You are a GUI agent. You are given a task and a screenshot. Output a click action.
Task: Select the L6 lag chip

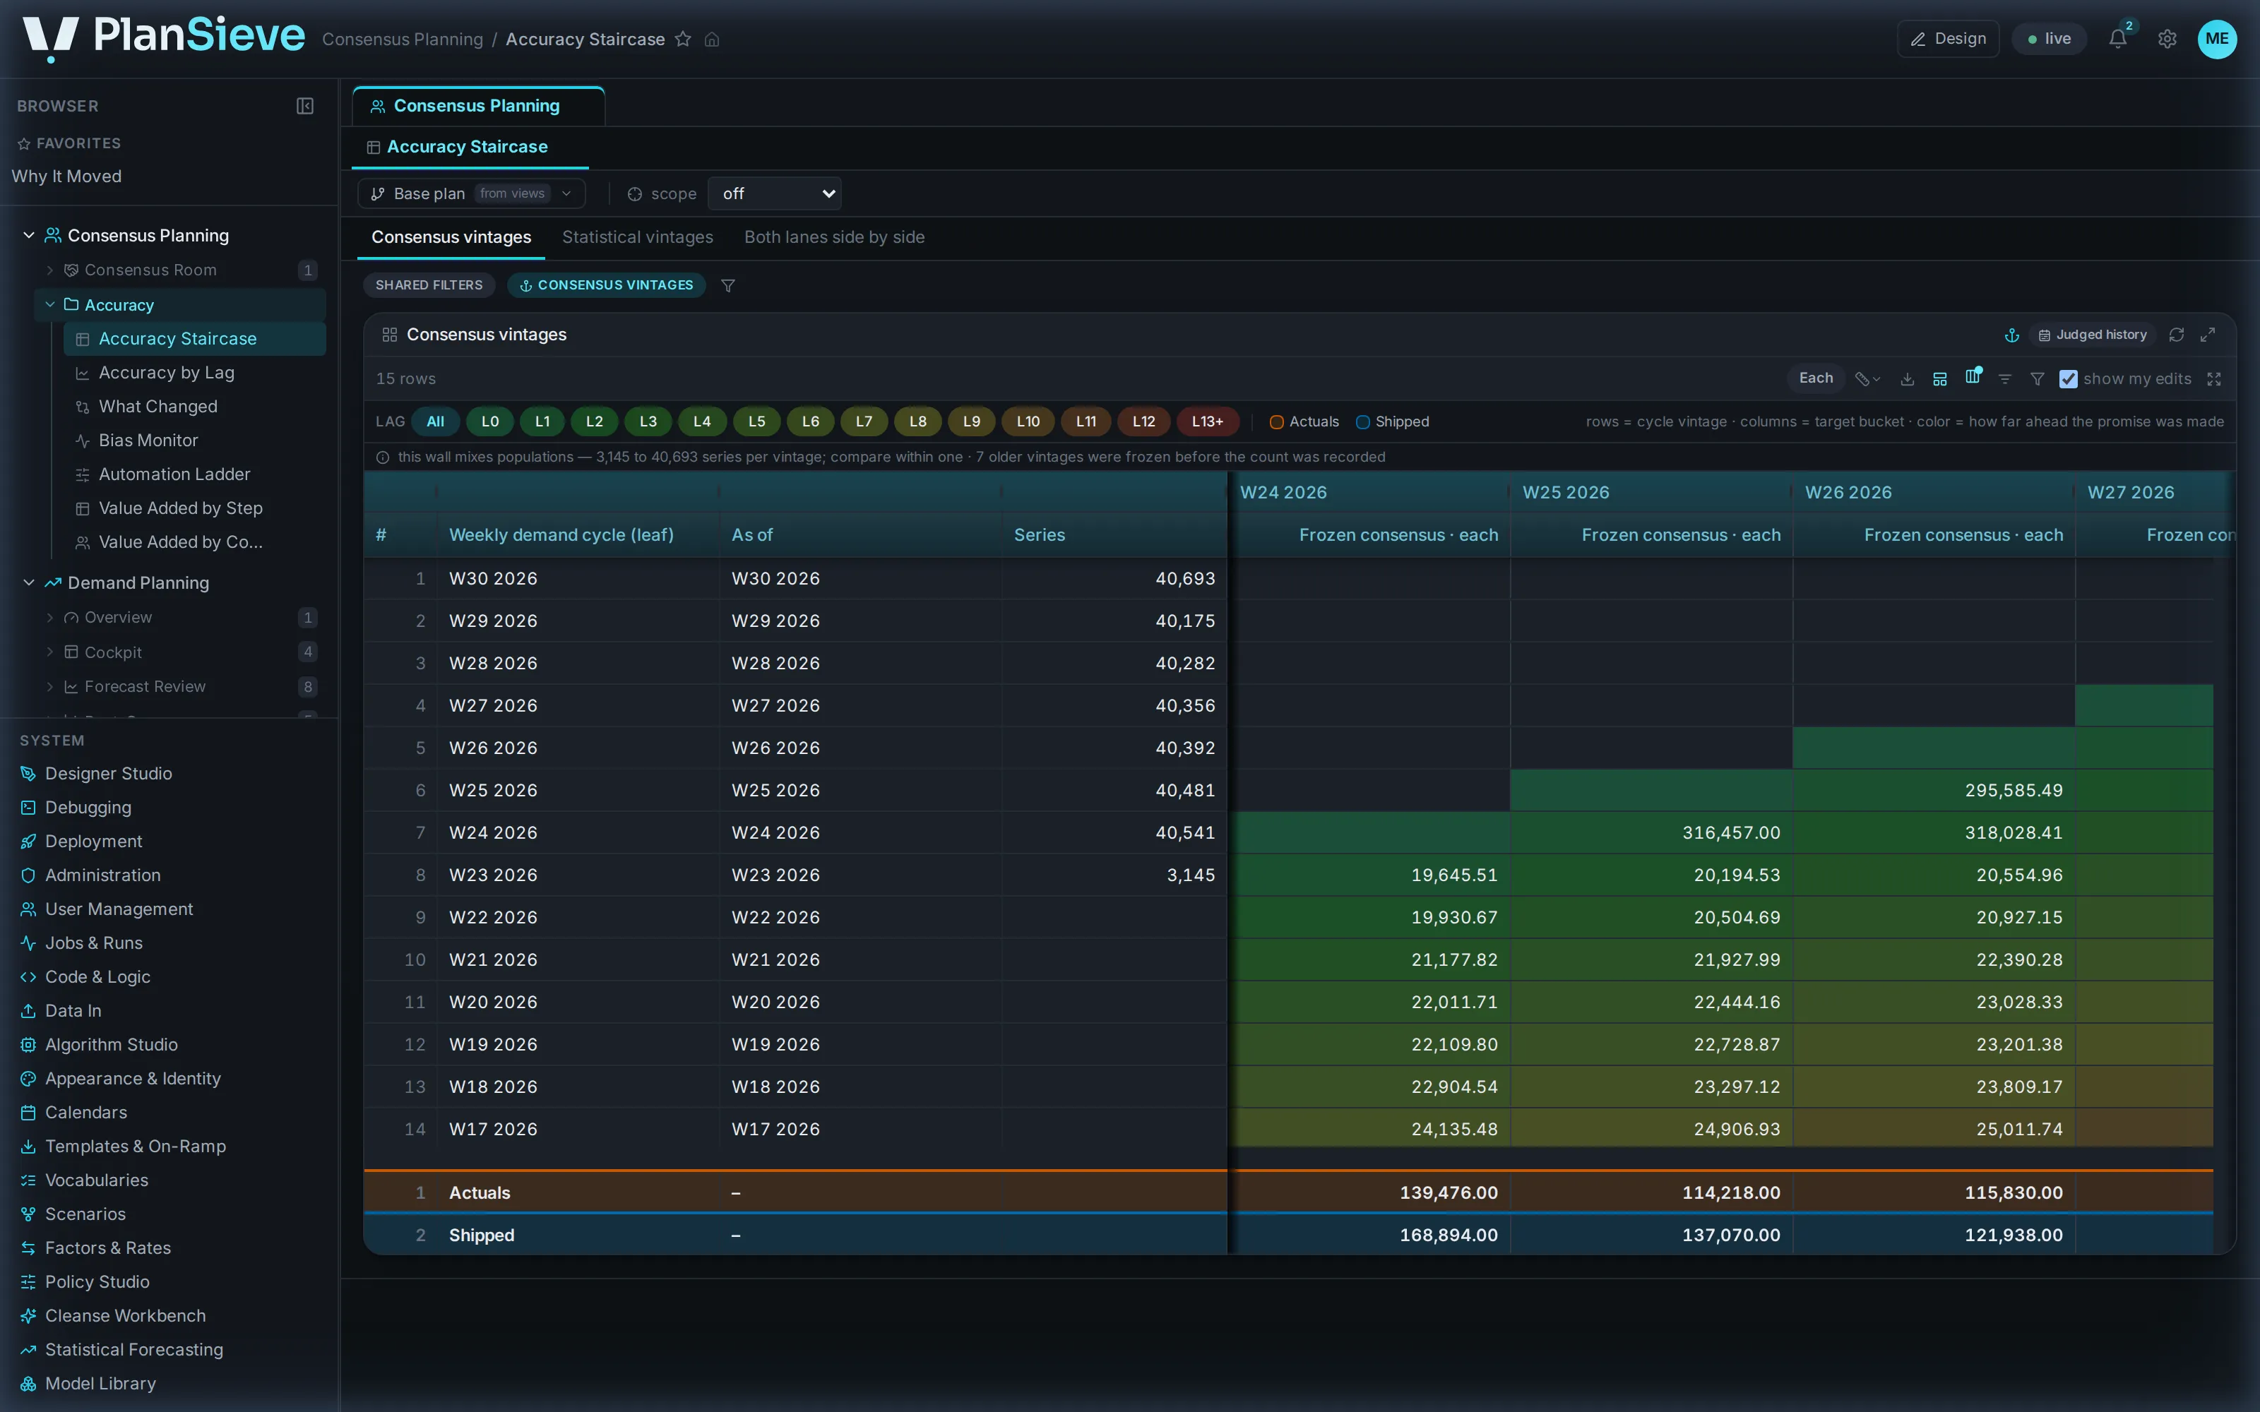click(809, 422)
